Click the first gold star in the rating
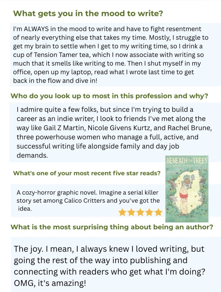Screen dimensions: 221x292 pos(122,212)
